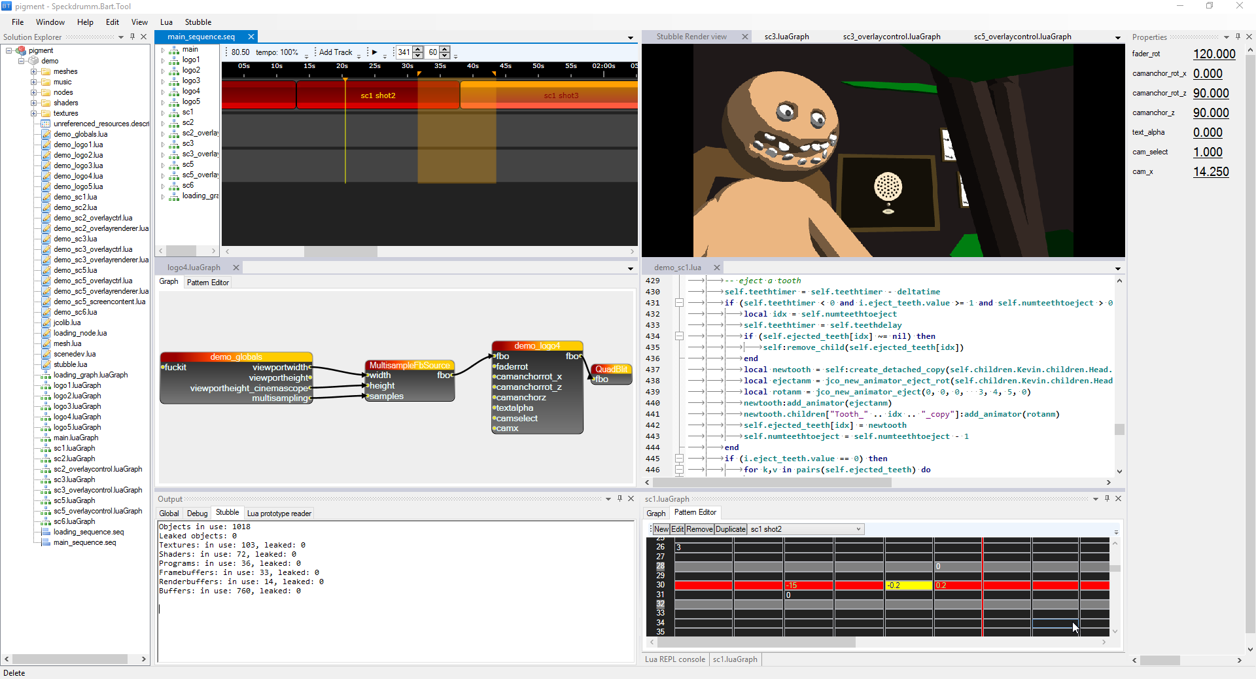Image resolution: width=1256 pixels, height=679 pixels.
Task: Select the stubble.lua file icon
Action: tap(46, 364)
